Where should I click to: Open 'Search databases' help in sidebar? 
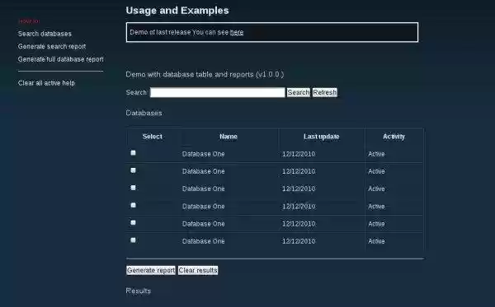pyautogui.click(x=45, y=34)
